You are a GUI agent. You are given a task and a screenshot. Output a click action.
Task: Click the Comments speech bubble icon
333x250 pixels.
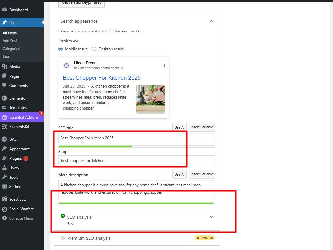coord(4,85)
